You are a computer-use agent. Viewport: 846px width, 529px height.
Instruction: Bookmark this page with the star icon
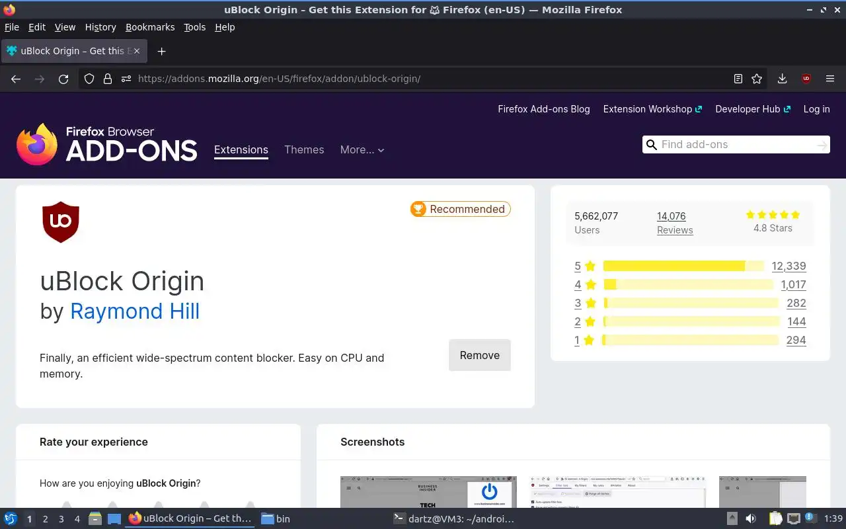coord(757,79)
